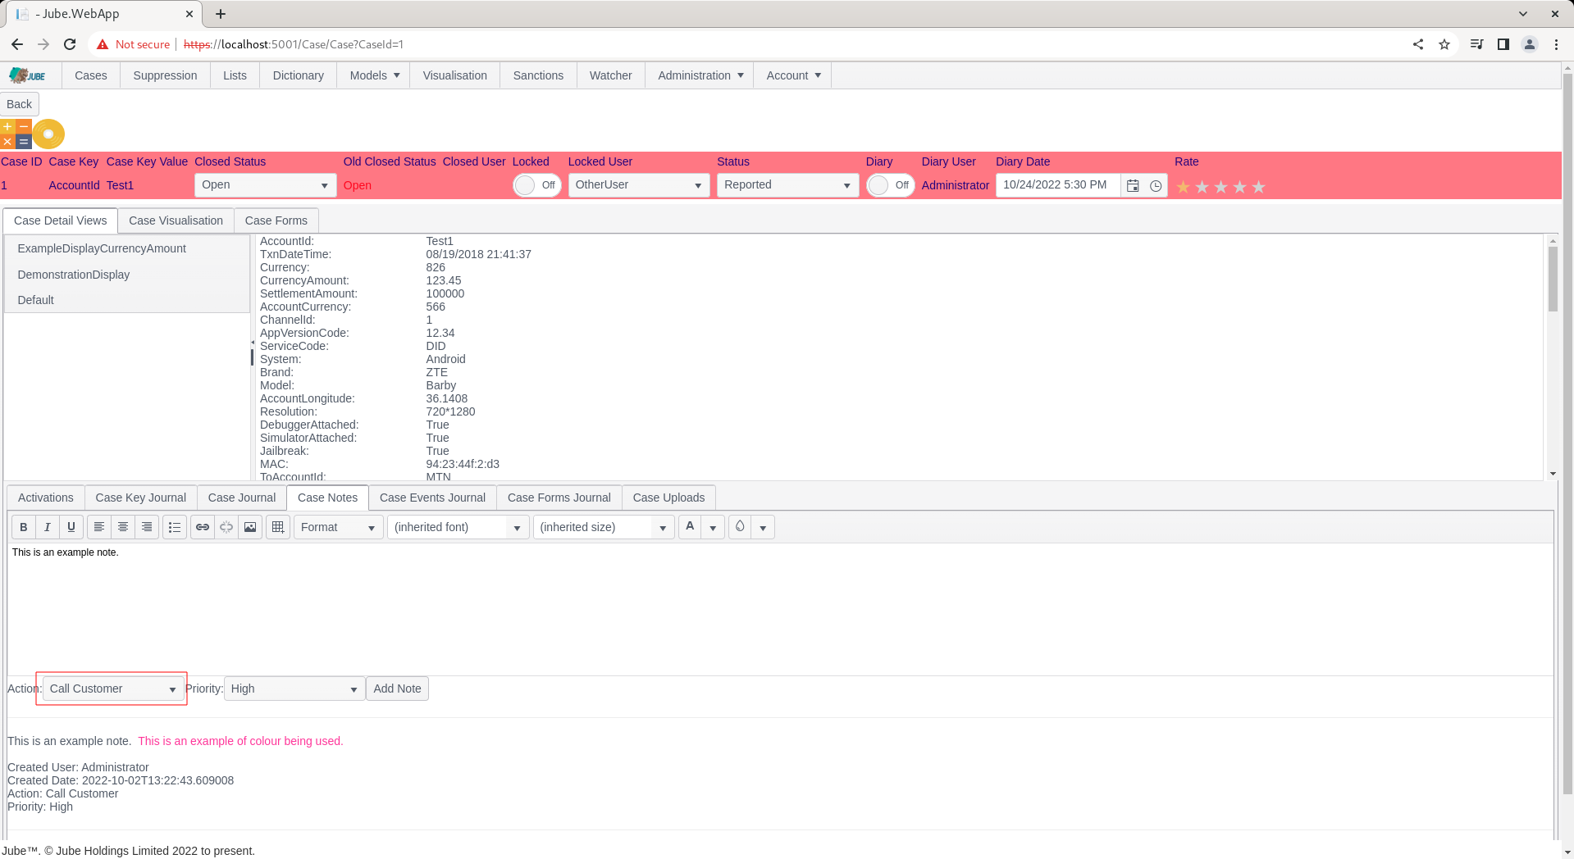
Task: Rate the case one star
Action: click(1184, 187)
